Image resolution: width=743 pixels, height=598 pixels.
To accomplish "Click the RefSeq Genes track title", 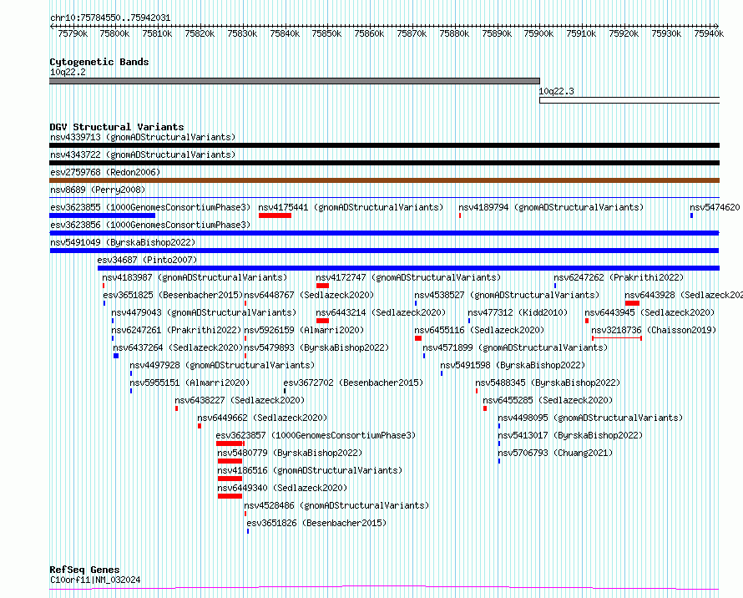I will click(x=84, y=570).
